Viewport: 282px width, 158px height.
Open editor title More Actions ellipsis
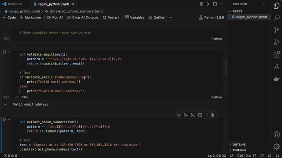point(221,4)
